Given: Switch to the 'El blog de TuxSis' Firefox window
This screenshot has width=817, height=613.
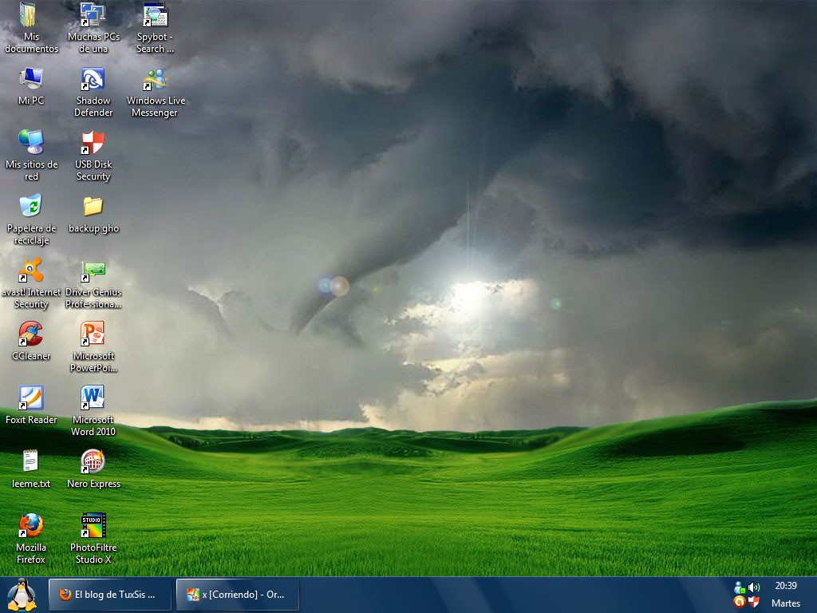Looking at the screenshot, I should 109,594.
